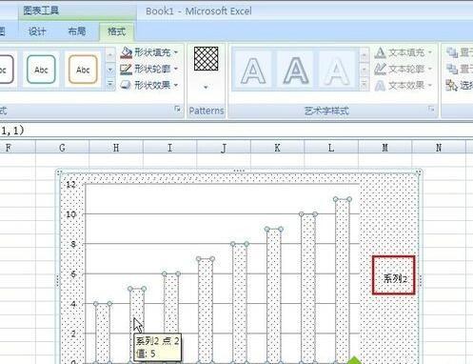The width and height of the screenshot is (473, 364).
Task: Click the crosshatch Patterns icon
Action: (x=206, y=59)
